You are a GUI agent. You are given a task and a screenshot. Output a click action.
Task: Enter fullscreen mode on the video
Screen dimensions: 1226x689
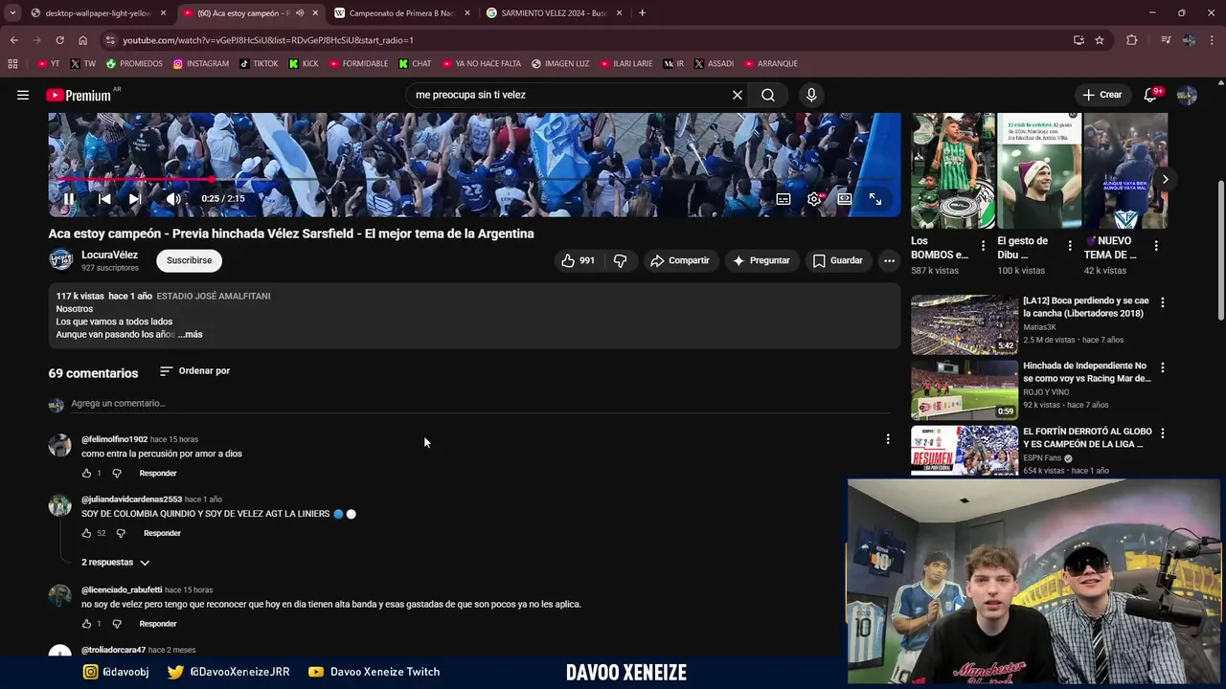(875, 199)
